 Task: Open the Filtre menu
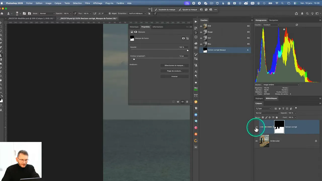coord(87,3)
